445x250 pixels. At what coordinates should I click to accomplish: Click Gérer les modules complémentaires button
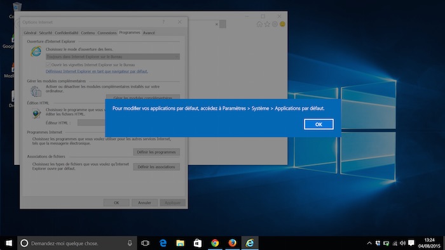point(143,97)
